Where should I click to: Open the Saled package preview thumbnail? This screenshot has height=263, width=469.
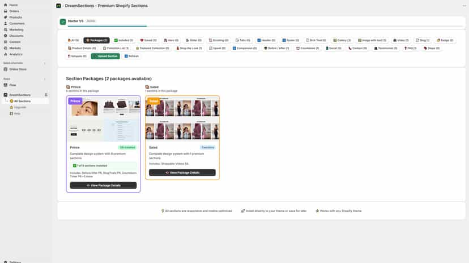[182, 118]
